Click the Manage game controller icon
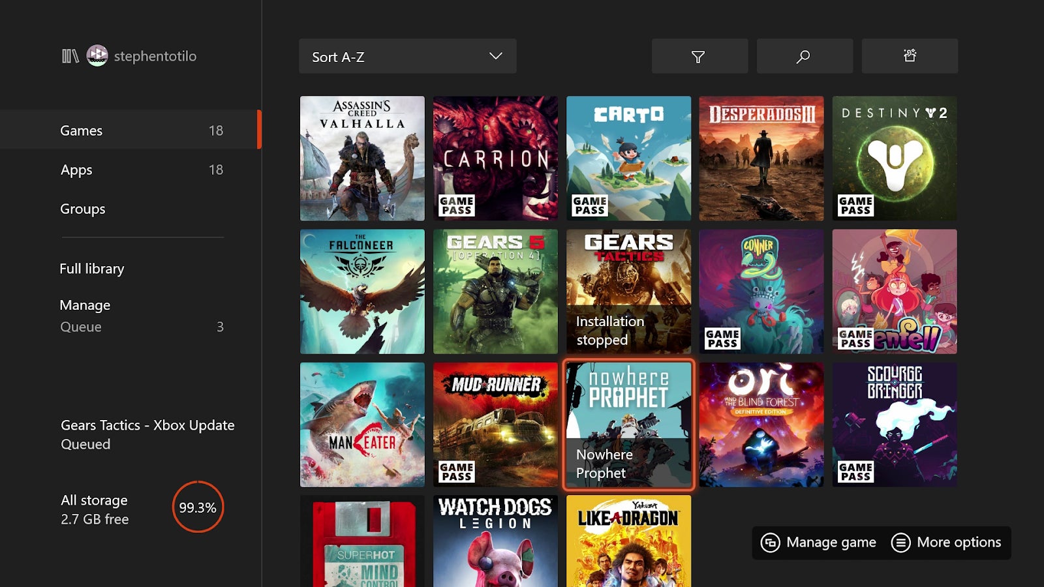Image resolution: width=1044 pixels, height=587 pixels. 772,542
